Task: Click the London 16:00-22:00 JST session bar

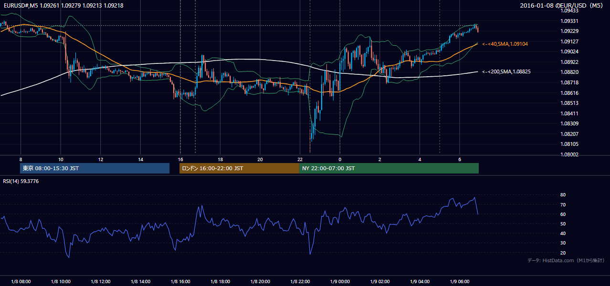Action: click(239, 168)
